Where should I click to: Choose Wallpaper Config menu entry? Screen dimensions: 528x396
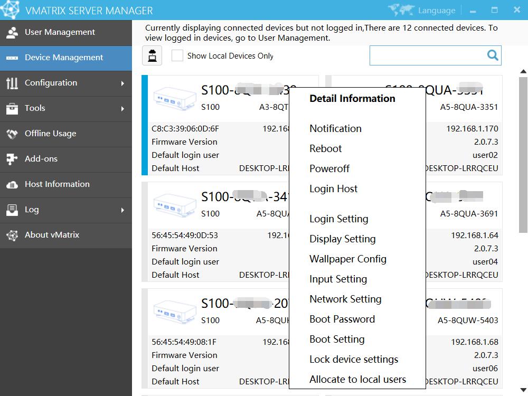(348, 259)
